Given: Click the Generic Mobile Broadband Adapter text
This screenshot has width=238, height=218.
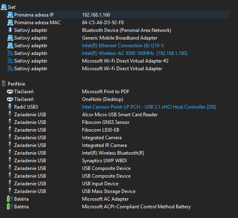Looking at the screenshot, I should [x=120, y=38].
